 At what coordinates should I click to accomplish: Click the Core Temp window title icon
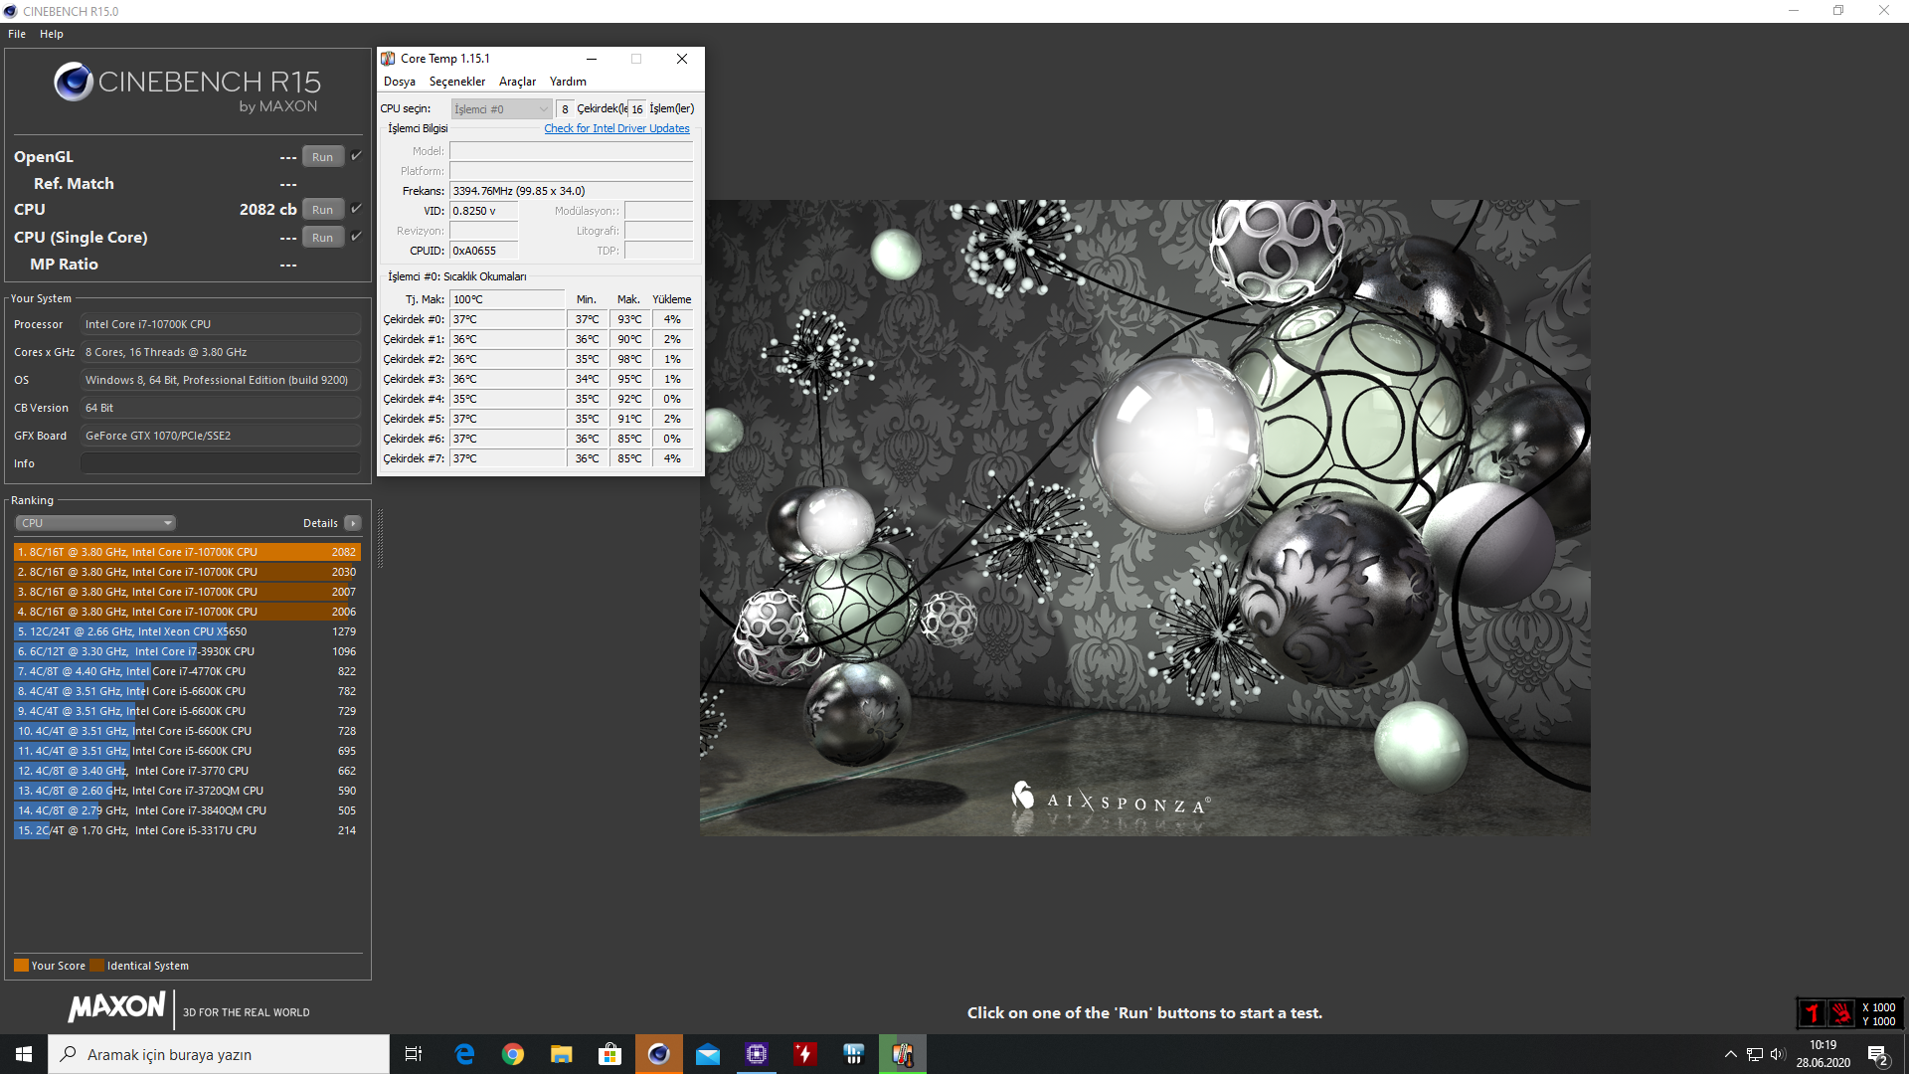388,59
